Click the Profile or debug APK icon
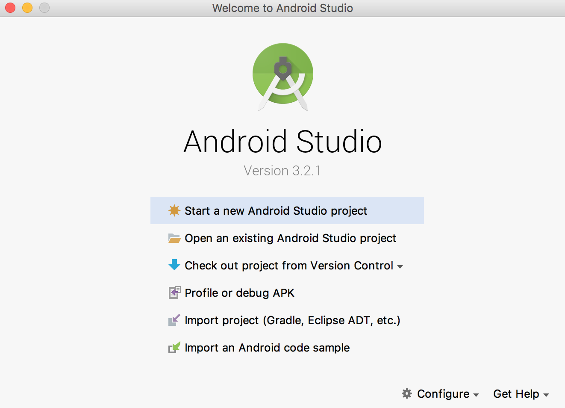The width and height of the screenshot is (565, 408). coord(174,293)
